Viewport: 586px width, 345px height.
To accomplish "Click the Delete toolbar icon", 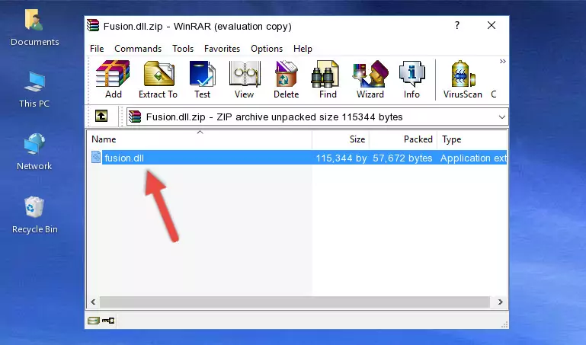I will click(287, 79).
